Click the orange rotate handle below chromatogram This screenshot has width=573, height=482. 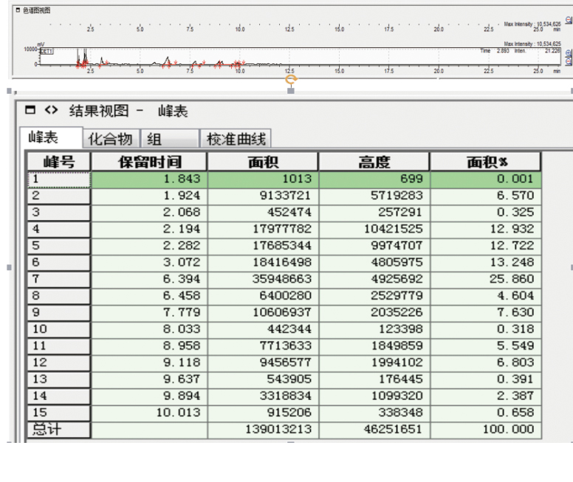tap(291, 79)
